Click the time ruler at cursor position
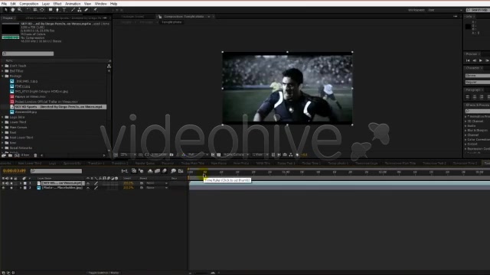Viewport: 490px width, 275px height. point(204,172)
